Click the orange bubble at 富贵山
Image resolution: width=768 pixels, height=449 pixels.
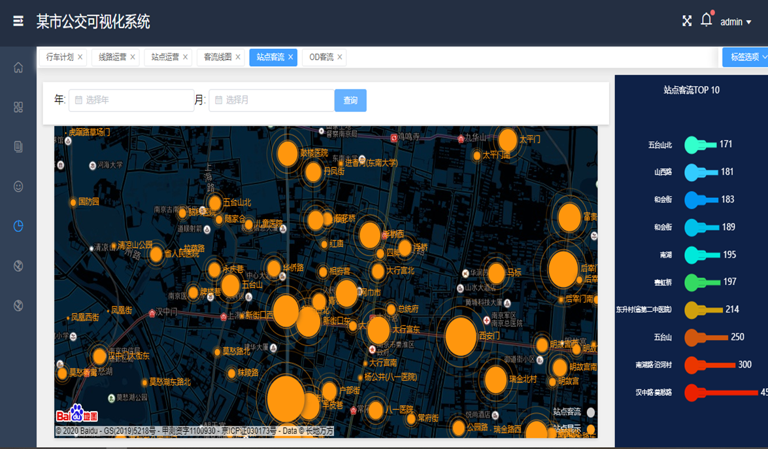(x=569, y=218)
